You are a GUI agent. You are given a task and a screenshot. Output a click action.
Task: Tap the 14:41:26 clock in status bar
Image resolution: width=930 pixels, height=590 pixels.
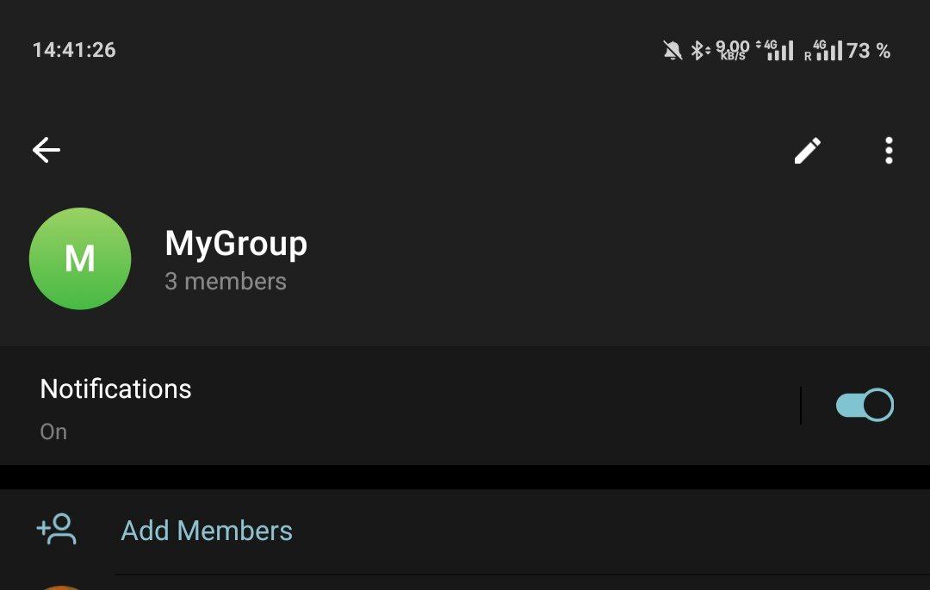click(x=74, y=50)
